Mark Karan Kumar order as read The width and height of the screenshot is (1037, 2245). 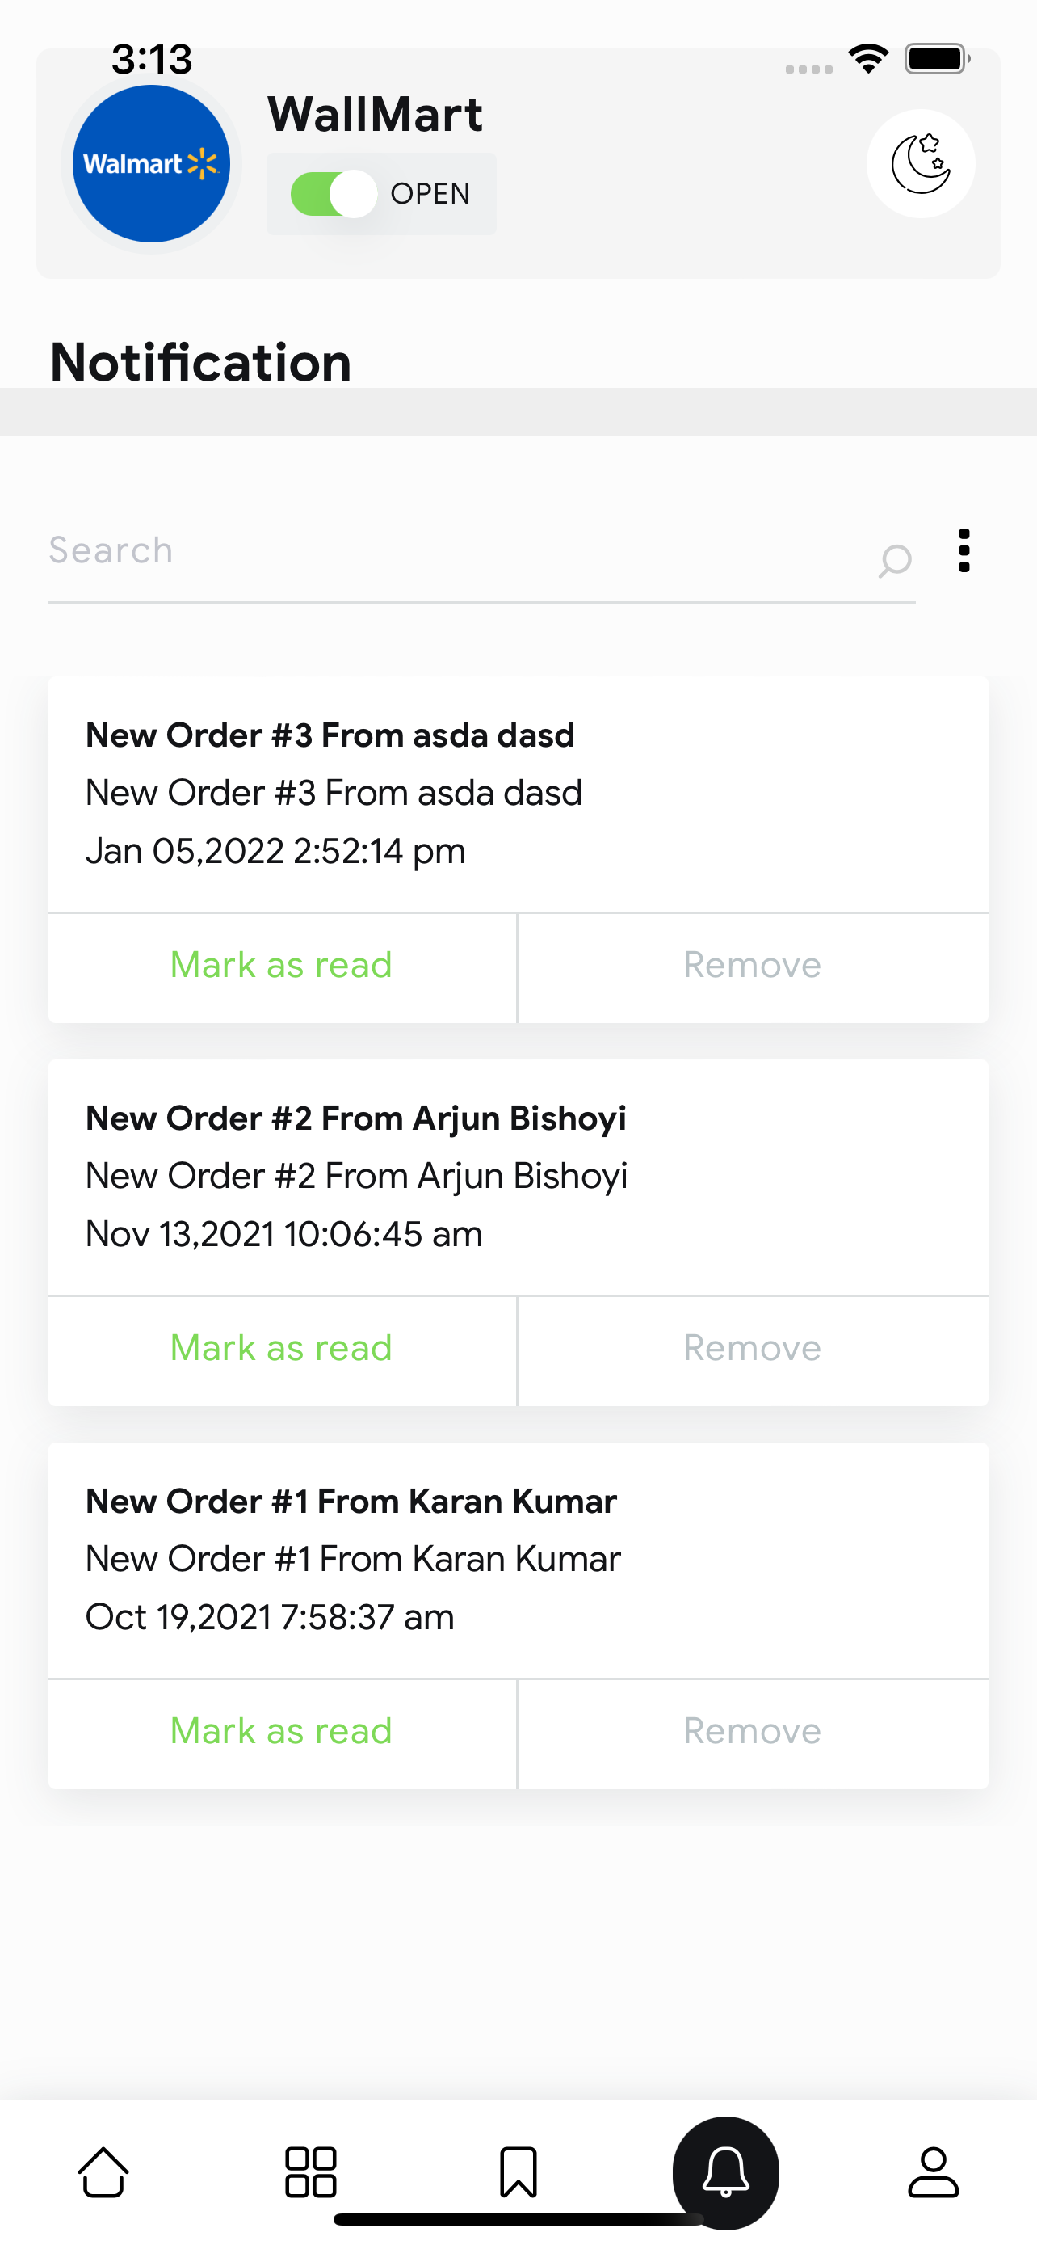point(282,1731)
